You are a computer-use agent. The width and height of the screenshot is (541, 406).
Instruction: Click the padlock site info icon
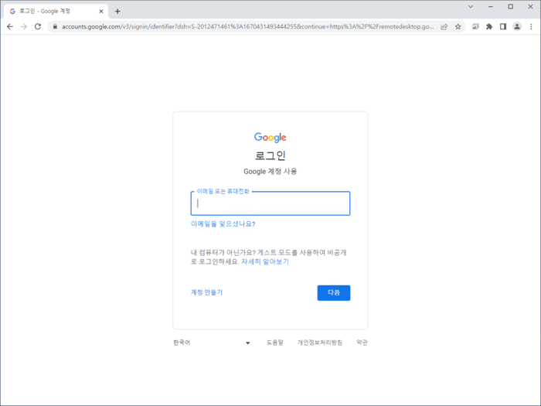(x=55, y=26)
